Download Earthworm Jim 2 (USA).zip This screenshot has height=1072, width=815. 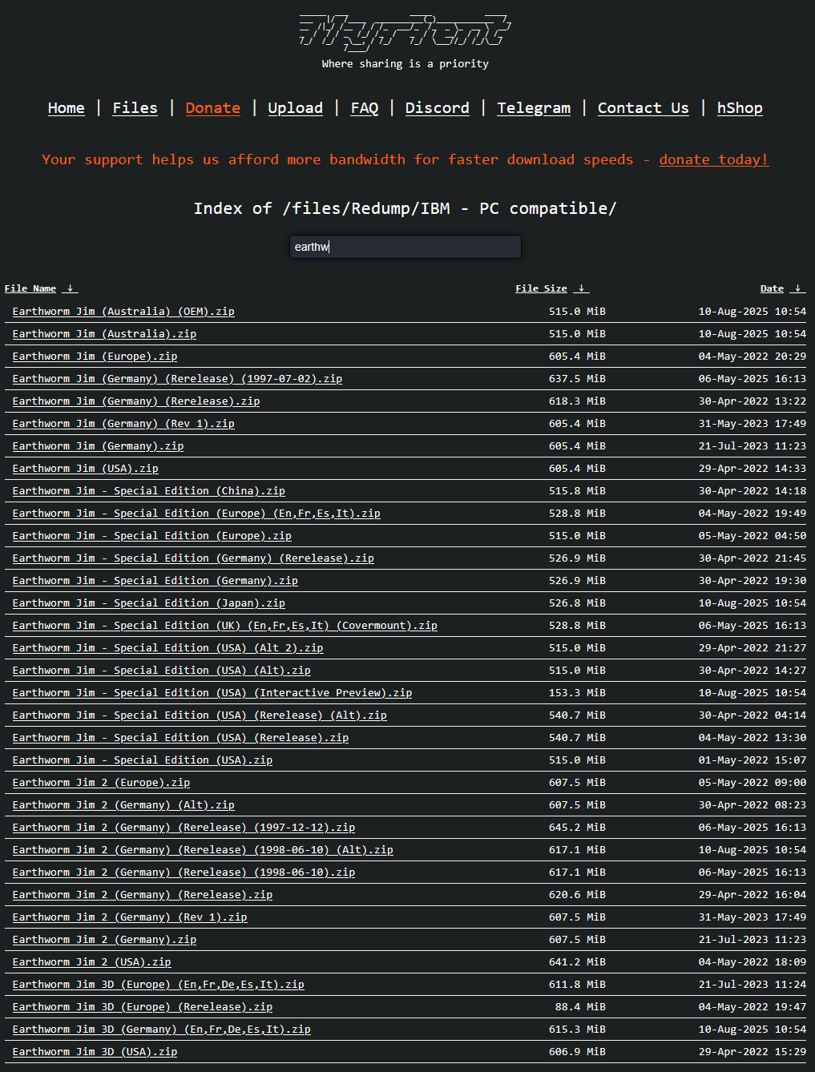pyautogui.click(x=91, y=962)
